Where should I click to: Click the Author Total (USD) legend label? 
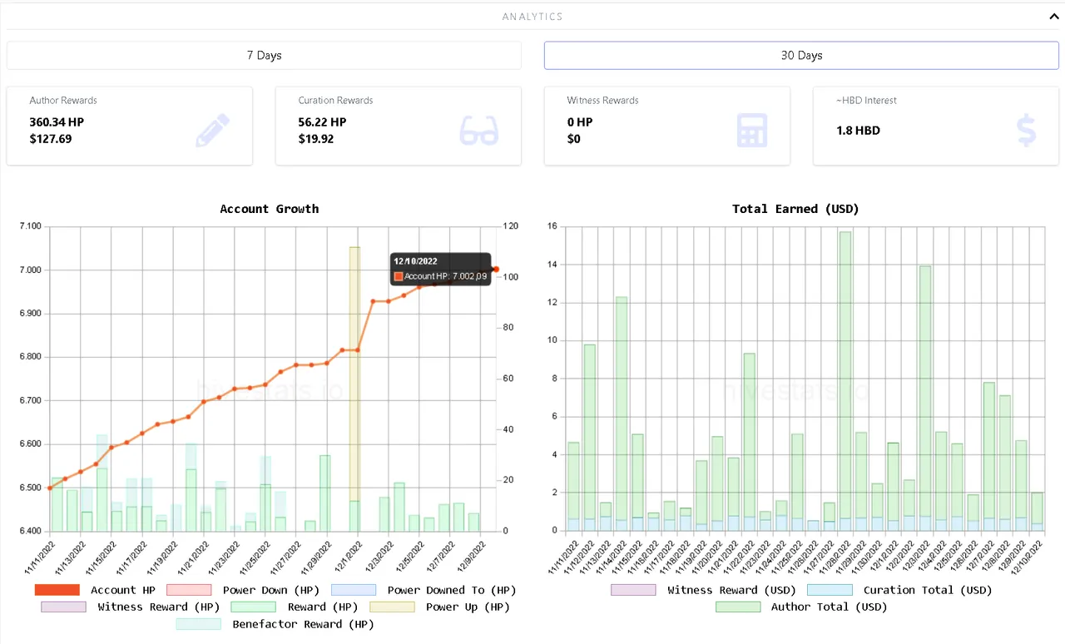click(829, 607)
